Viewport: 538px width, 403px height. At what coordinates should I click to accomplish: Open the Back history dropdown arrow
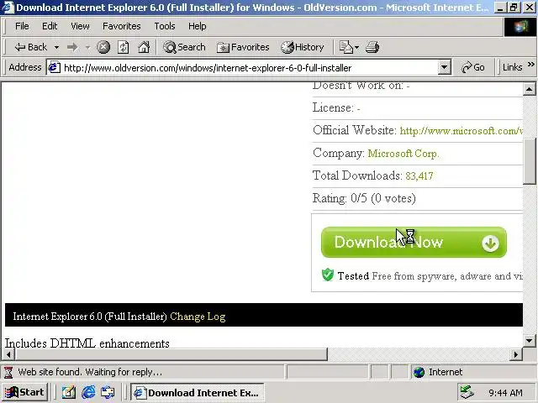tap(56, 47)
